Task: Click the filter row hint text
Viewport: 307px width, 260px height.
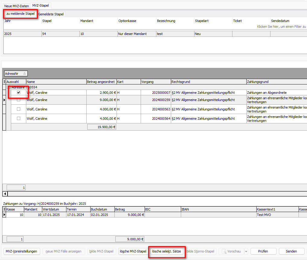Action: 282,27
